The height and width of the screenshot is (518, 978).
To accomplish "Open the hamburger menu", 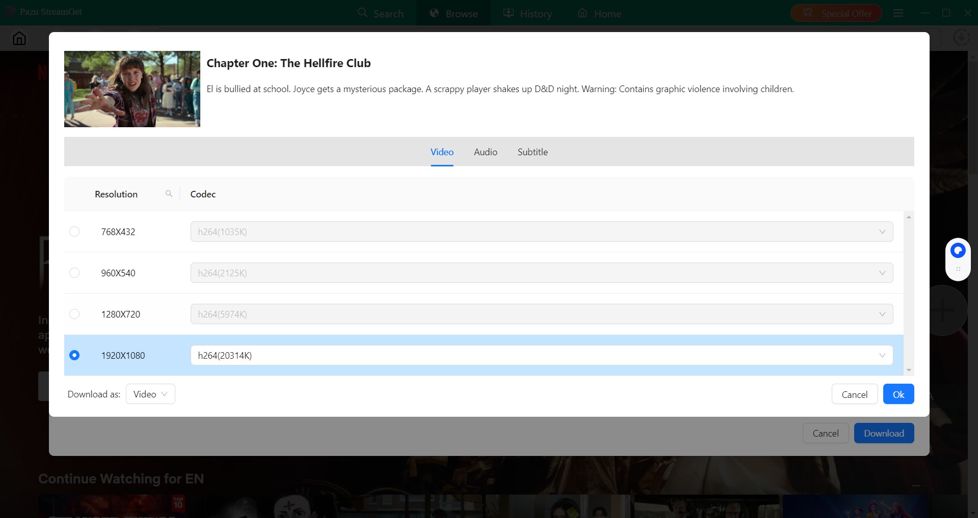I will point(898,13).
